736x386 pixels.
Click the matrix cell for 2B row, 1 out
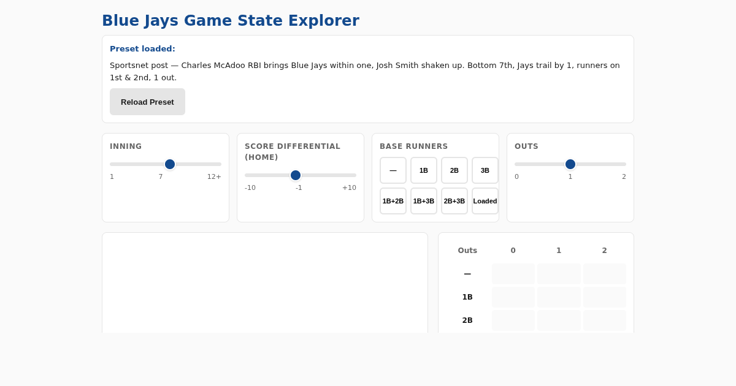click(x=559, y=320)
